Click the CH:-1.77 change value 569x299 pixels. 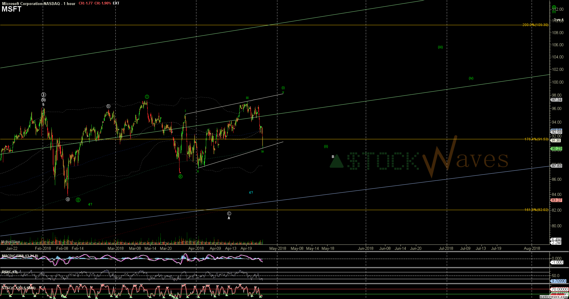click(x=86, y=3)
